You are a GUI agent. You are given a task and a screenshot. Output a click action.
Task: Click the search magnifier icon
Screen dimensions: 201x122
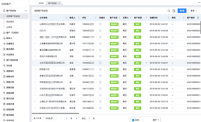tap(169, 11)
